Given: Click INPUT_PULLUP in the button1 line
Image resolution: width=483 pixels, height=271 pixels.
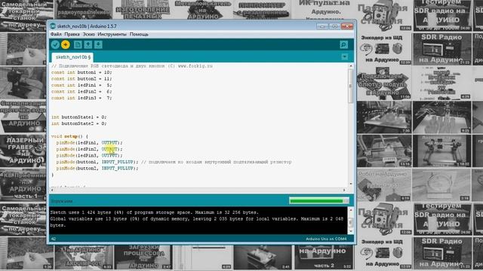Looking at the screenshot, I should pos(118,162).
